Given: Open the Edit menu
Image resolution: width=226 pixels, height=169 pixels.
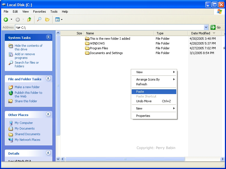Looking at the screenshot, I should (x=15, y=12).
